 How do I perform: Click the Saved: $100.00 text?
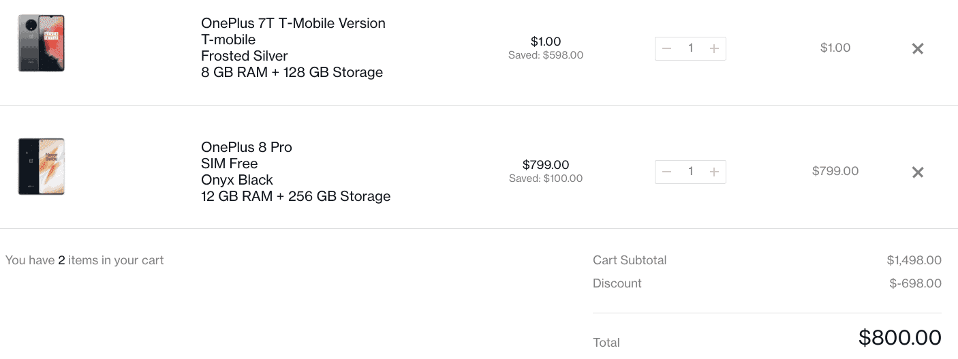546,179
